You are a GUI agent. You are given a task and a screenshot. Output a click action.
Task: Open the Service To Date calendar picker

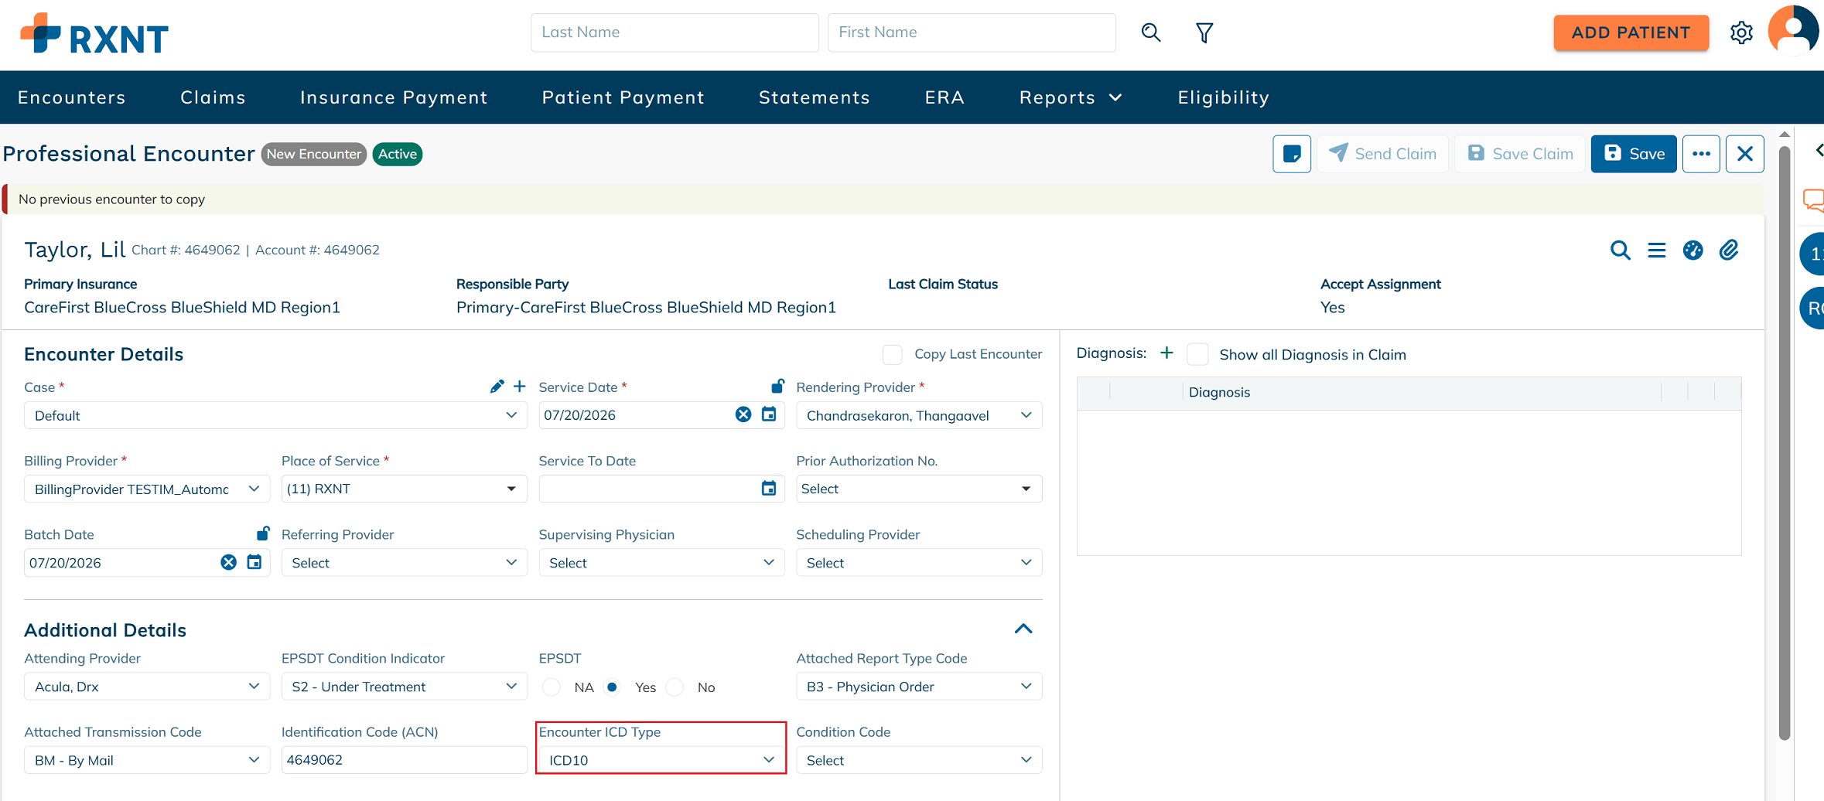coord(769,489)
